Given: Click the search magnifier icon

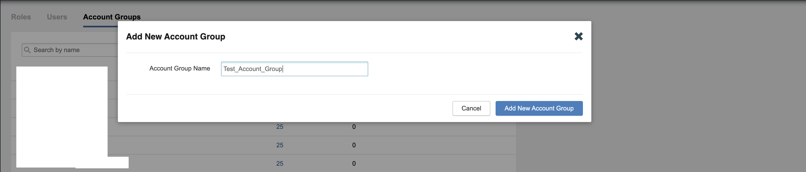Looking at the screenshot, I should point(27,50).
